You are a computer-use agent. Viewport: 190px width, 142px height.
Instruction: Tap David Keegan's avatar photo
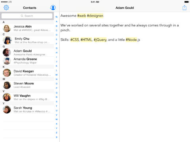coord(7,73)
